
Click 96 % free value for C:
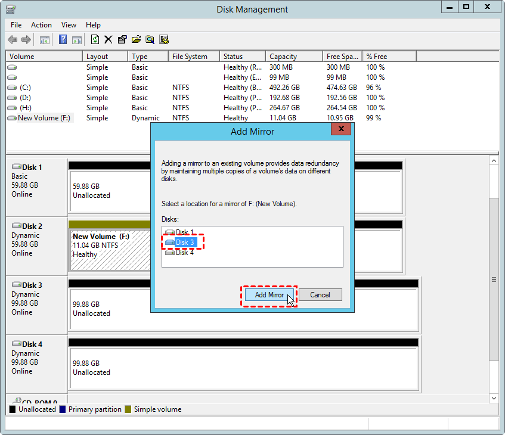pyautogui.click(x=374, y=88)
